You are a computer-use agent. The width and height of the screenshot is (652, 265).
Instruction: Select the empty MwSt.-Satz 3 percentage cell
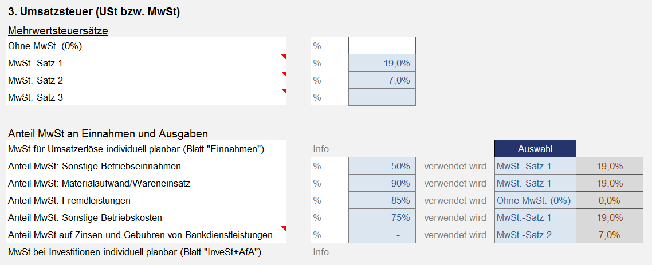pos(382,97)
